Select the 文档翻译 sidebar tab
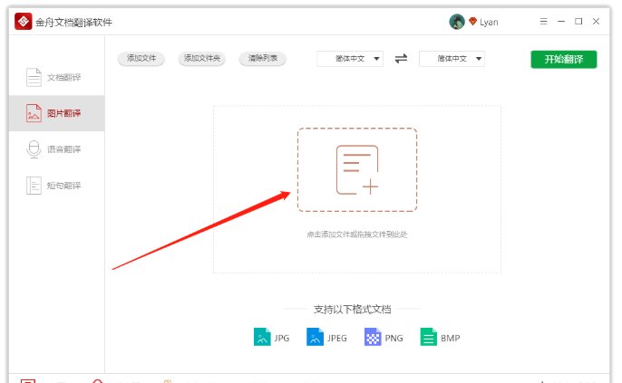The height and width of the screenshot is (383, 622). coord(57,77)
